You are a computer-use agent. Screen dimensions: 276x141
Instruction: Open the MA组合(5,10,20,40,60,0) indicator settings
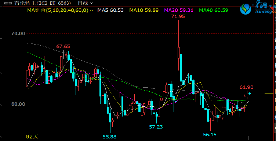tap(60, 10)
